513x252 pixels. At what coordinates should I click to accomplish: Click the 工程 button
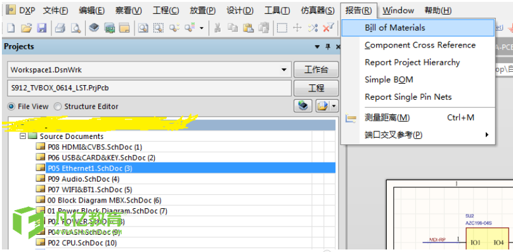316,88
